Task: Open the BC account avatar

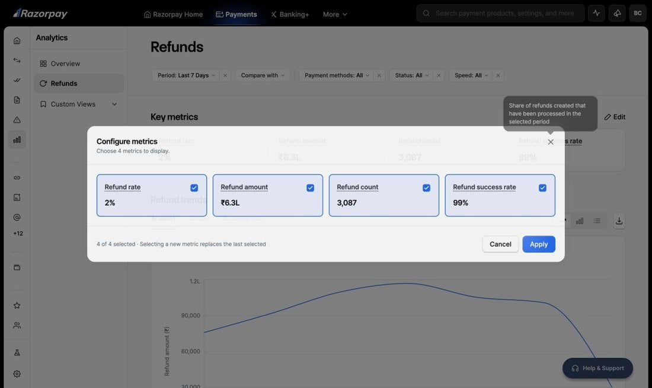Action: (x=637, y=13)
